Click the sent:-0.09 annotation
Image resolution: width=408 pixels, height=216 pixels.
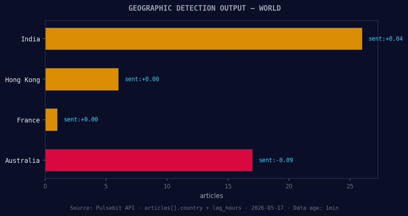pos(276,160)
